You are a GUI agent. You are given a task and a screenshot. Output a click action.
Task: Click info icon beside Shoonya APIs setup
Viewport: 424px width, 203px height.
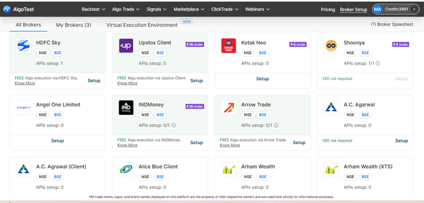(378, 64)
